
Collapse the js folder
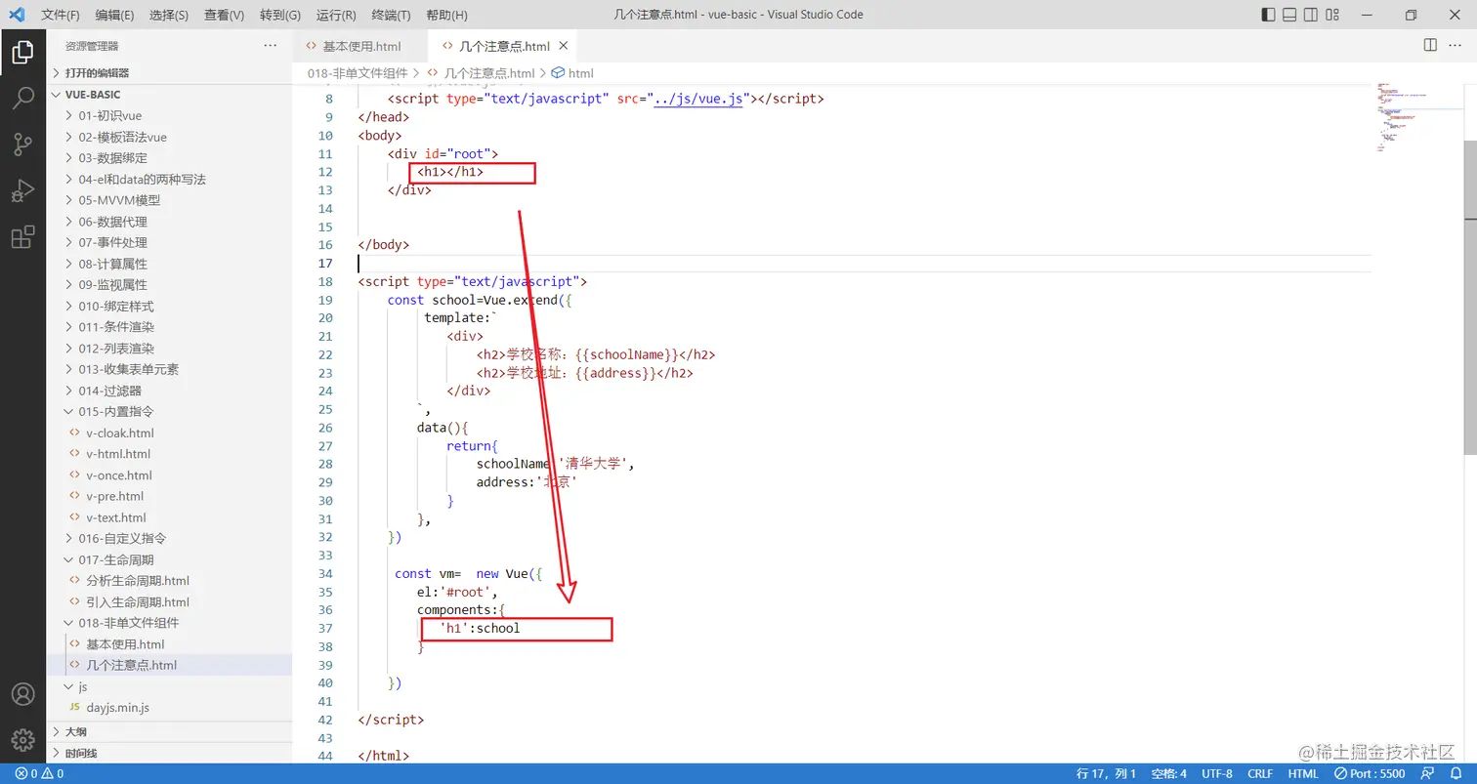169,686
